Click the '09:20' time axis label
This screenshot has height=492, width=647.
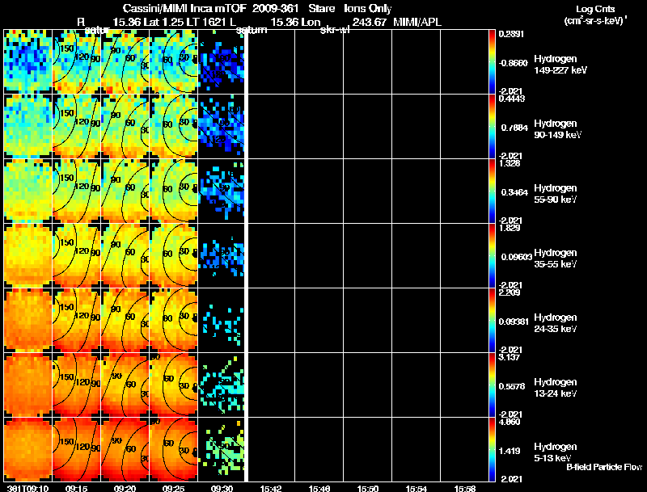[125, 489]
